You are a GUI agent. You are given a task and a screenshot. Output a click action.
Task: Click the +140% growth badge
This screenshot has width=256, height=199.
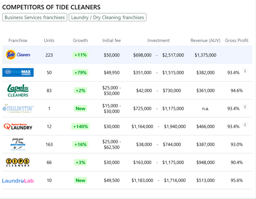tap(80, 126)
